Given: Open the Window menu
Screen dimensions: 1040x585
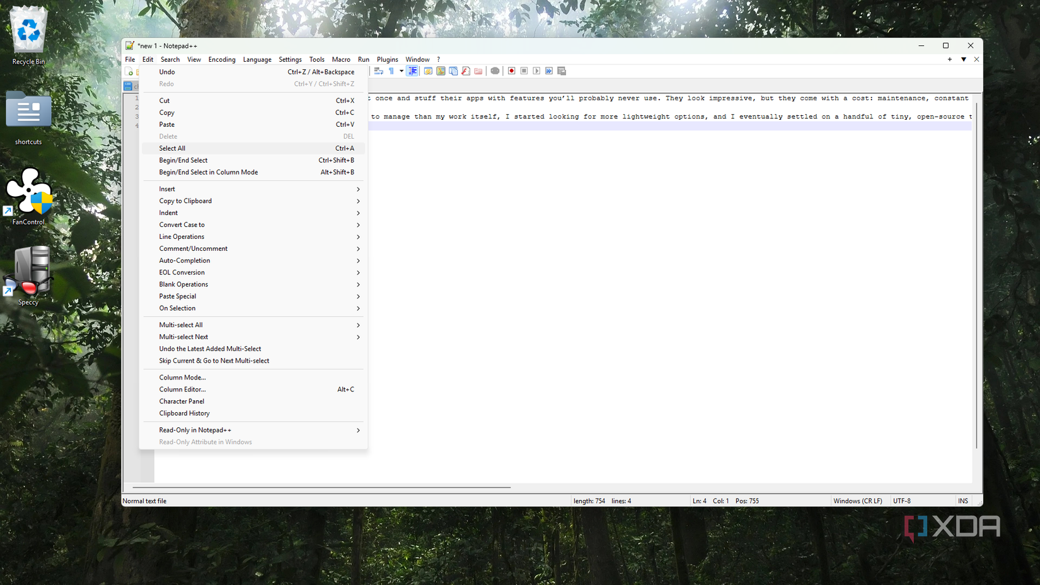Looking at the screenshot, I should (x=417, y=59).
